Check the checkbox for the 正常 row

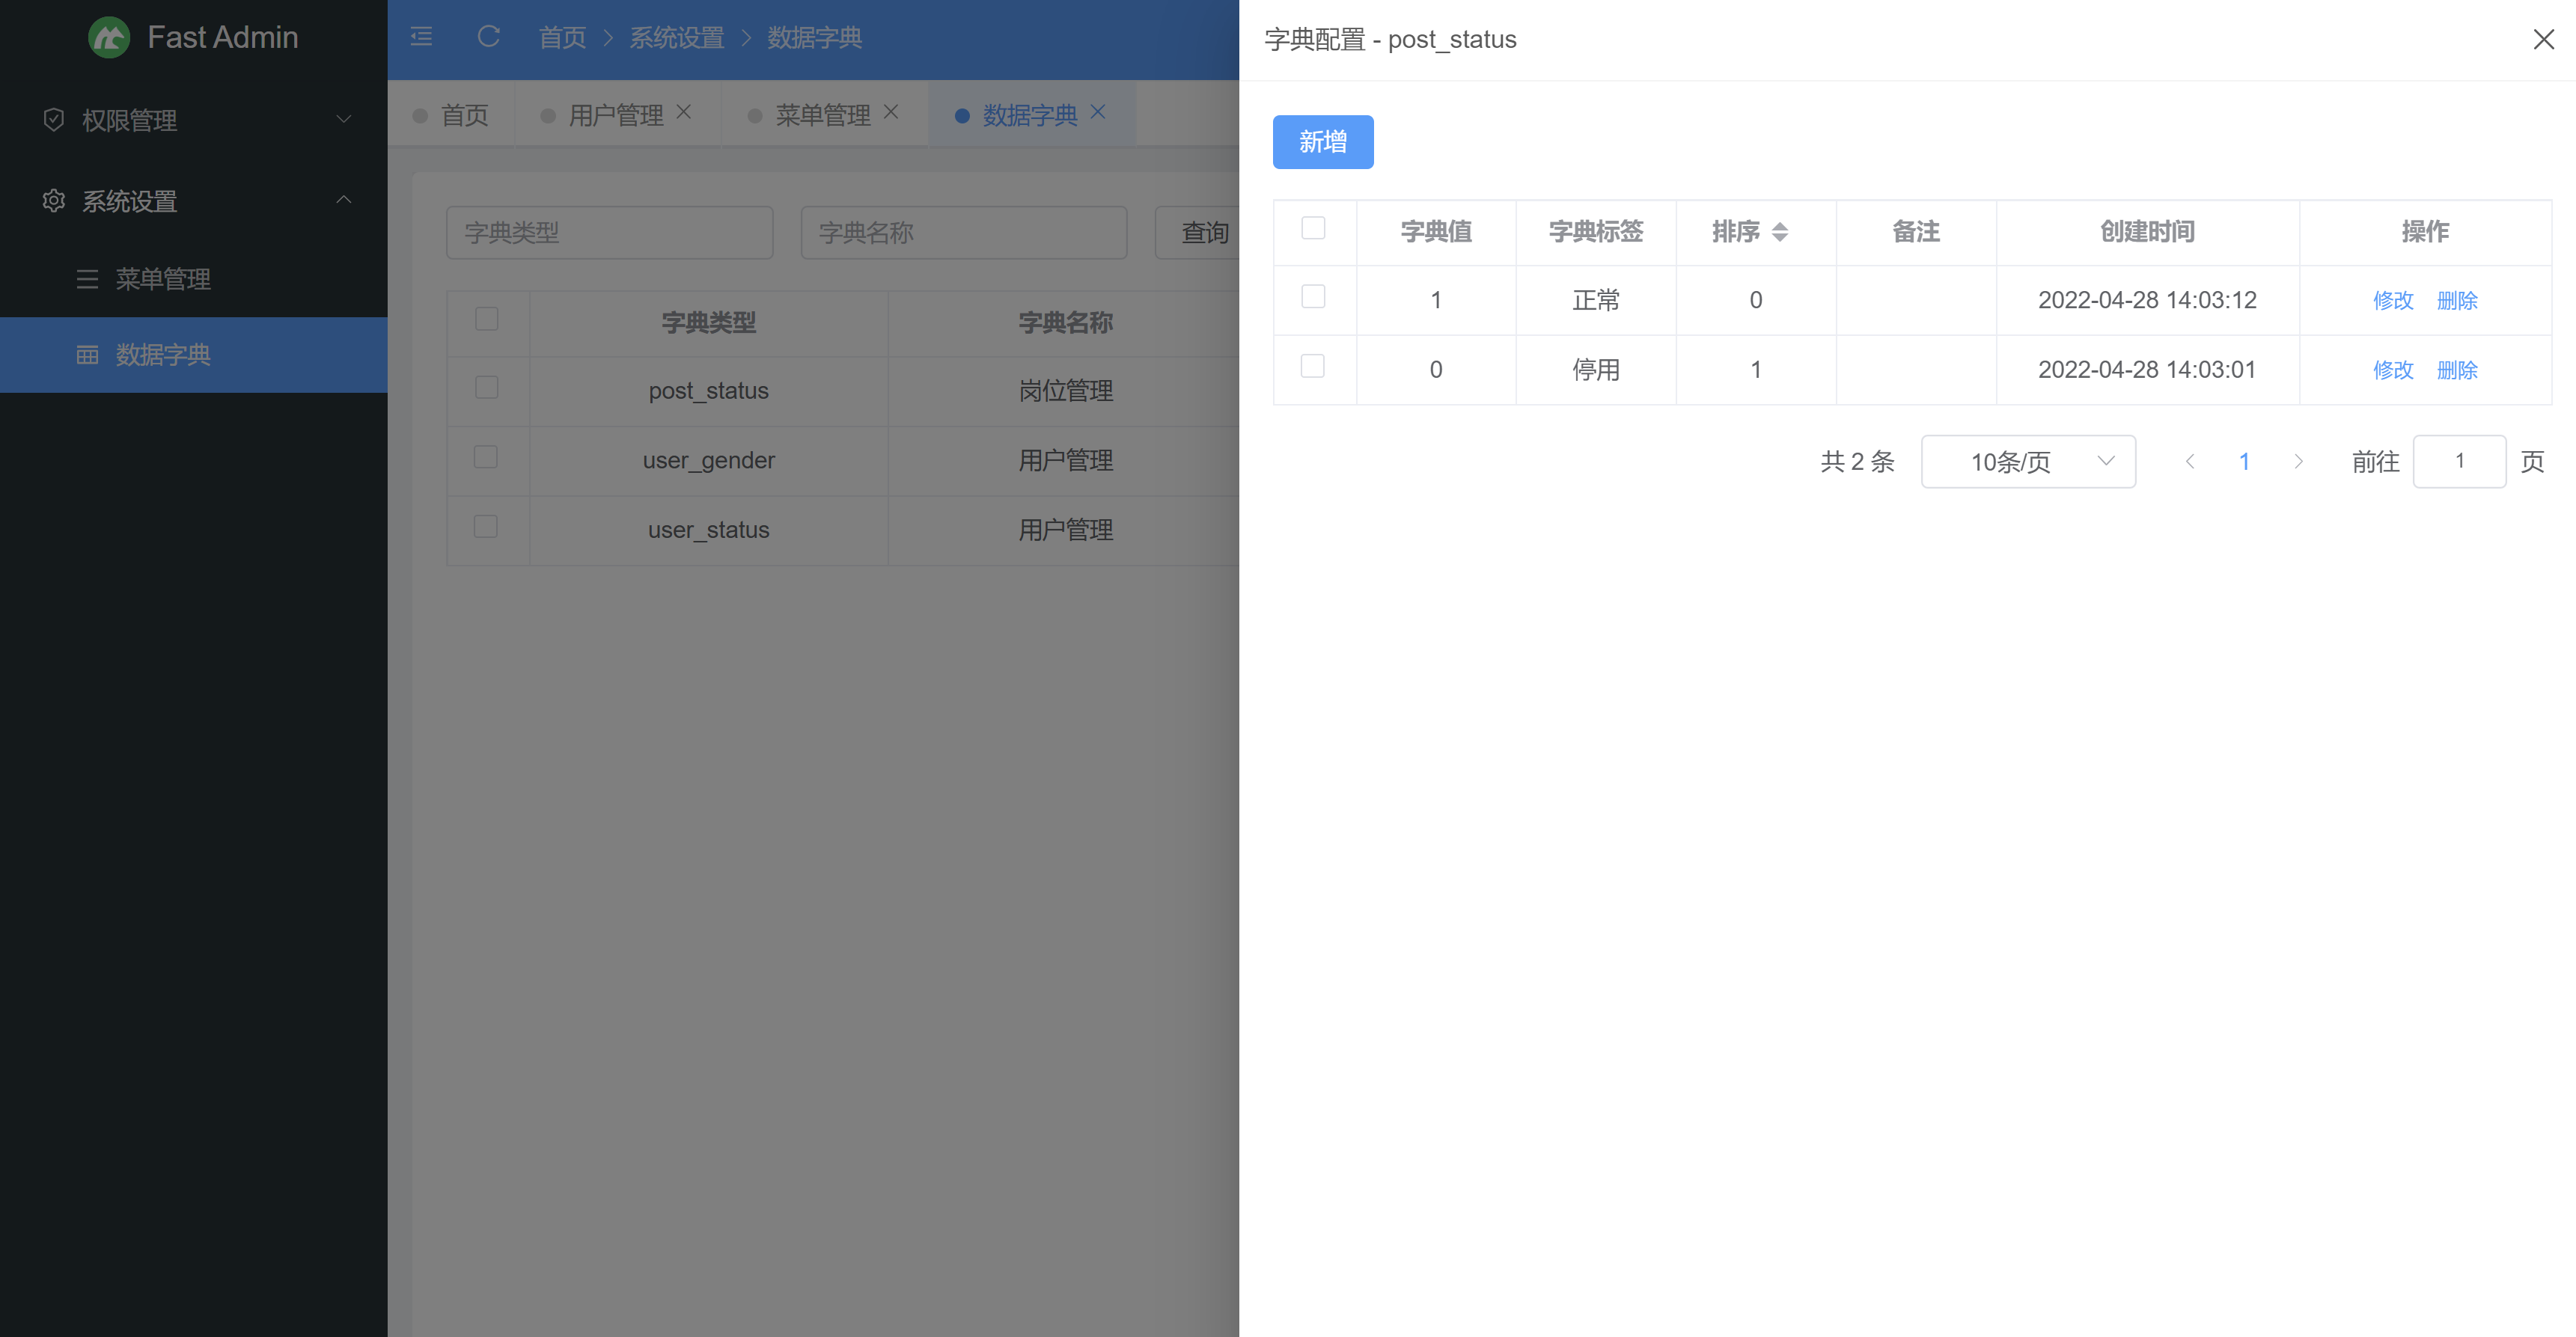click(x=1313, y=297)
